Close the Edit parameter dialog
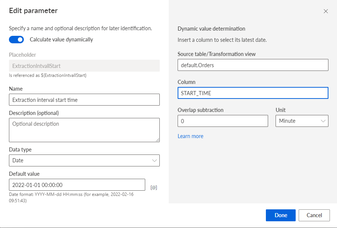The height and width of the screenshot is (228, 337). click(x=325, y=11)
